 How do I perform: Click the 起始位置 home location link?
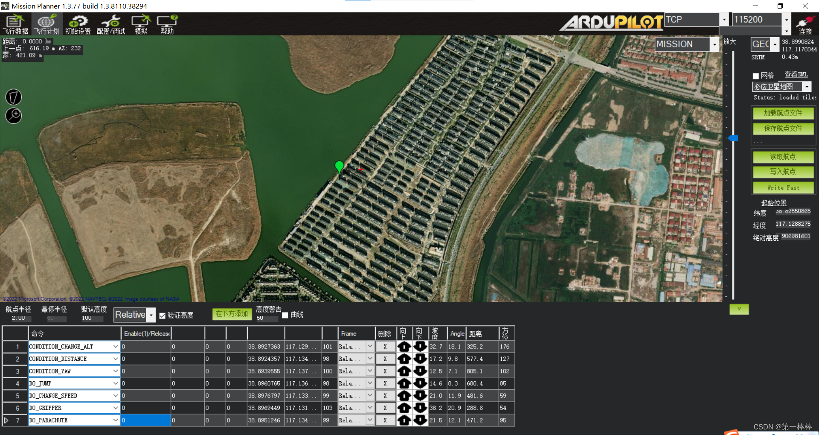pyautogui.click(x=774, y=203)
